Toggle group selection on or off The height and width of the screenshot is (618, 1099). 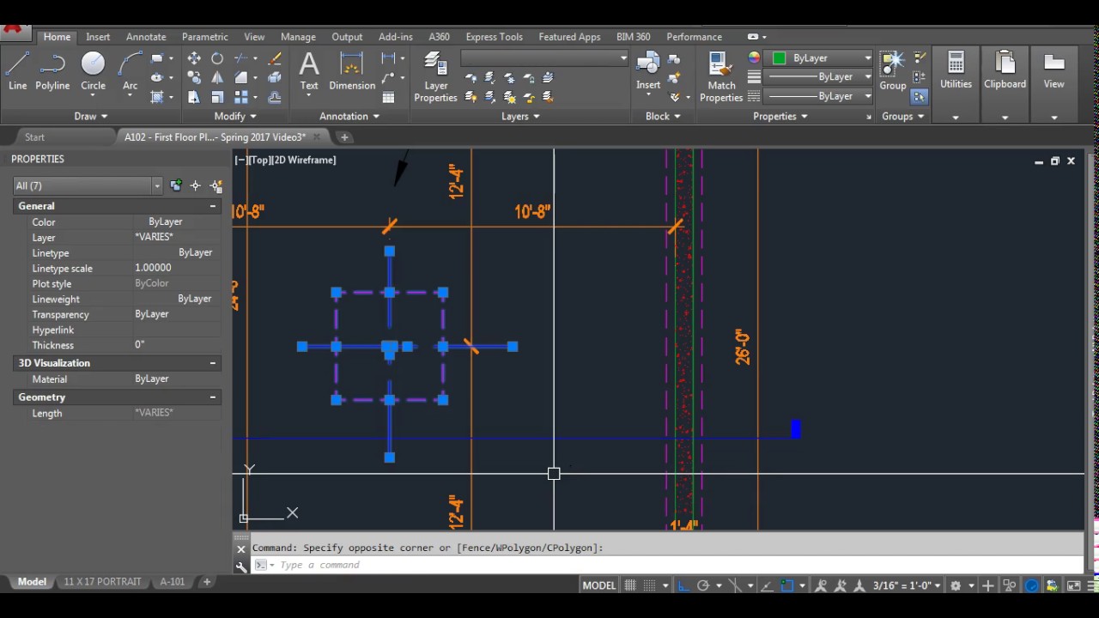920,97
